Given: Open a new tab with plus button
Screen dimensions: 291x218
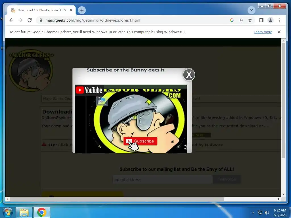Looking at the screenshot, I should click(82, 10).
